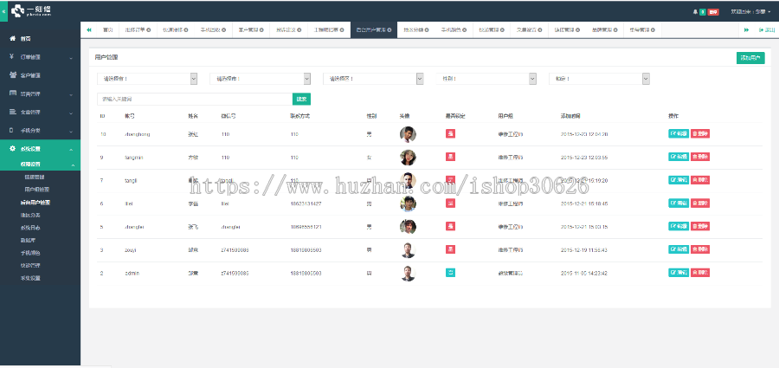
Task: Open phone categories with the phone icon
Action: point(12,130)
